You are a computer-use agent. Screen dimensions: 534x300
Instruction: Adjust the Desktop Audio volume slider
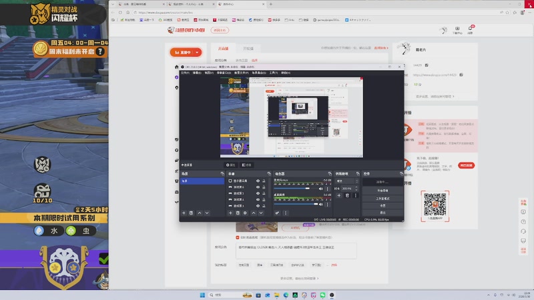click(296, 204)
